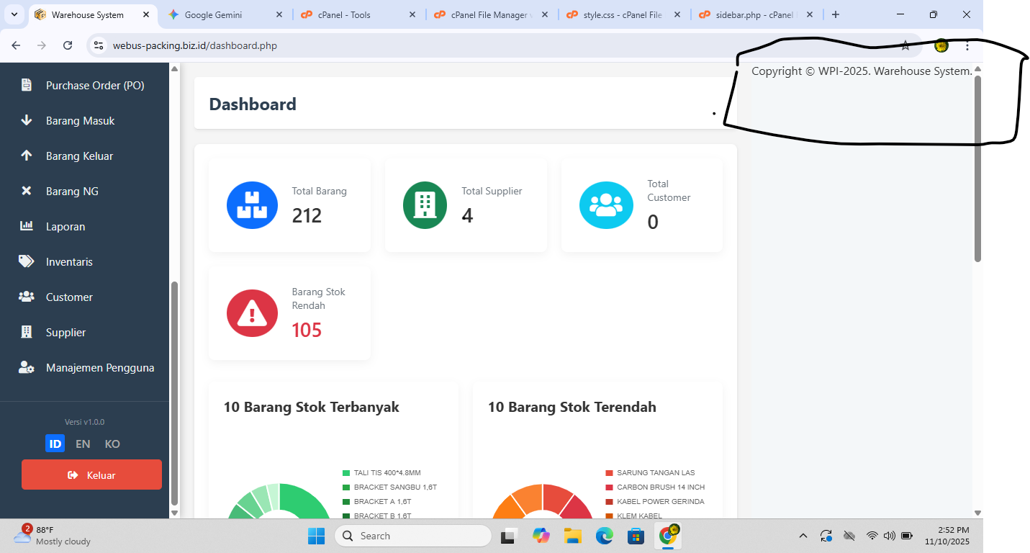This screenshot has width=1030, height=553.
Task: Open the Chrome three-dot menu
Action: click(x=967, y=45)
